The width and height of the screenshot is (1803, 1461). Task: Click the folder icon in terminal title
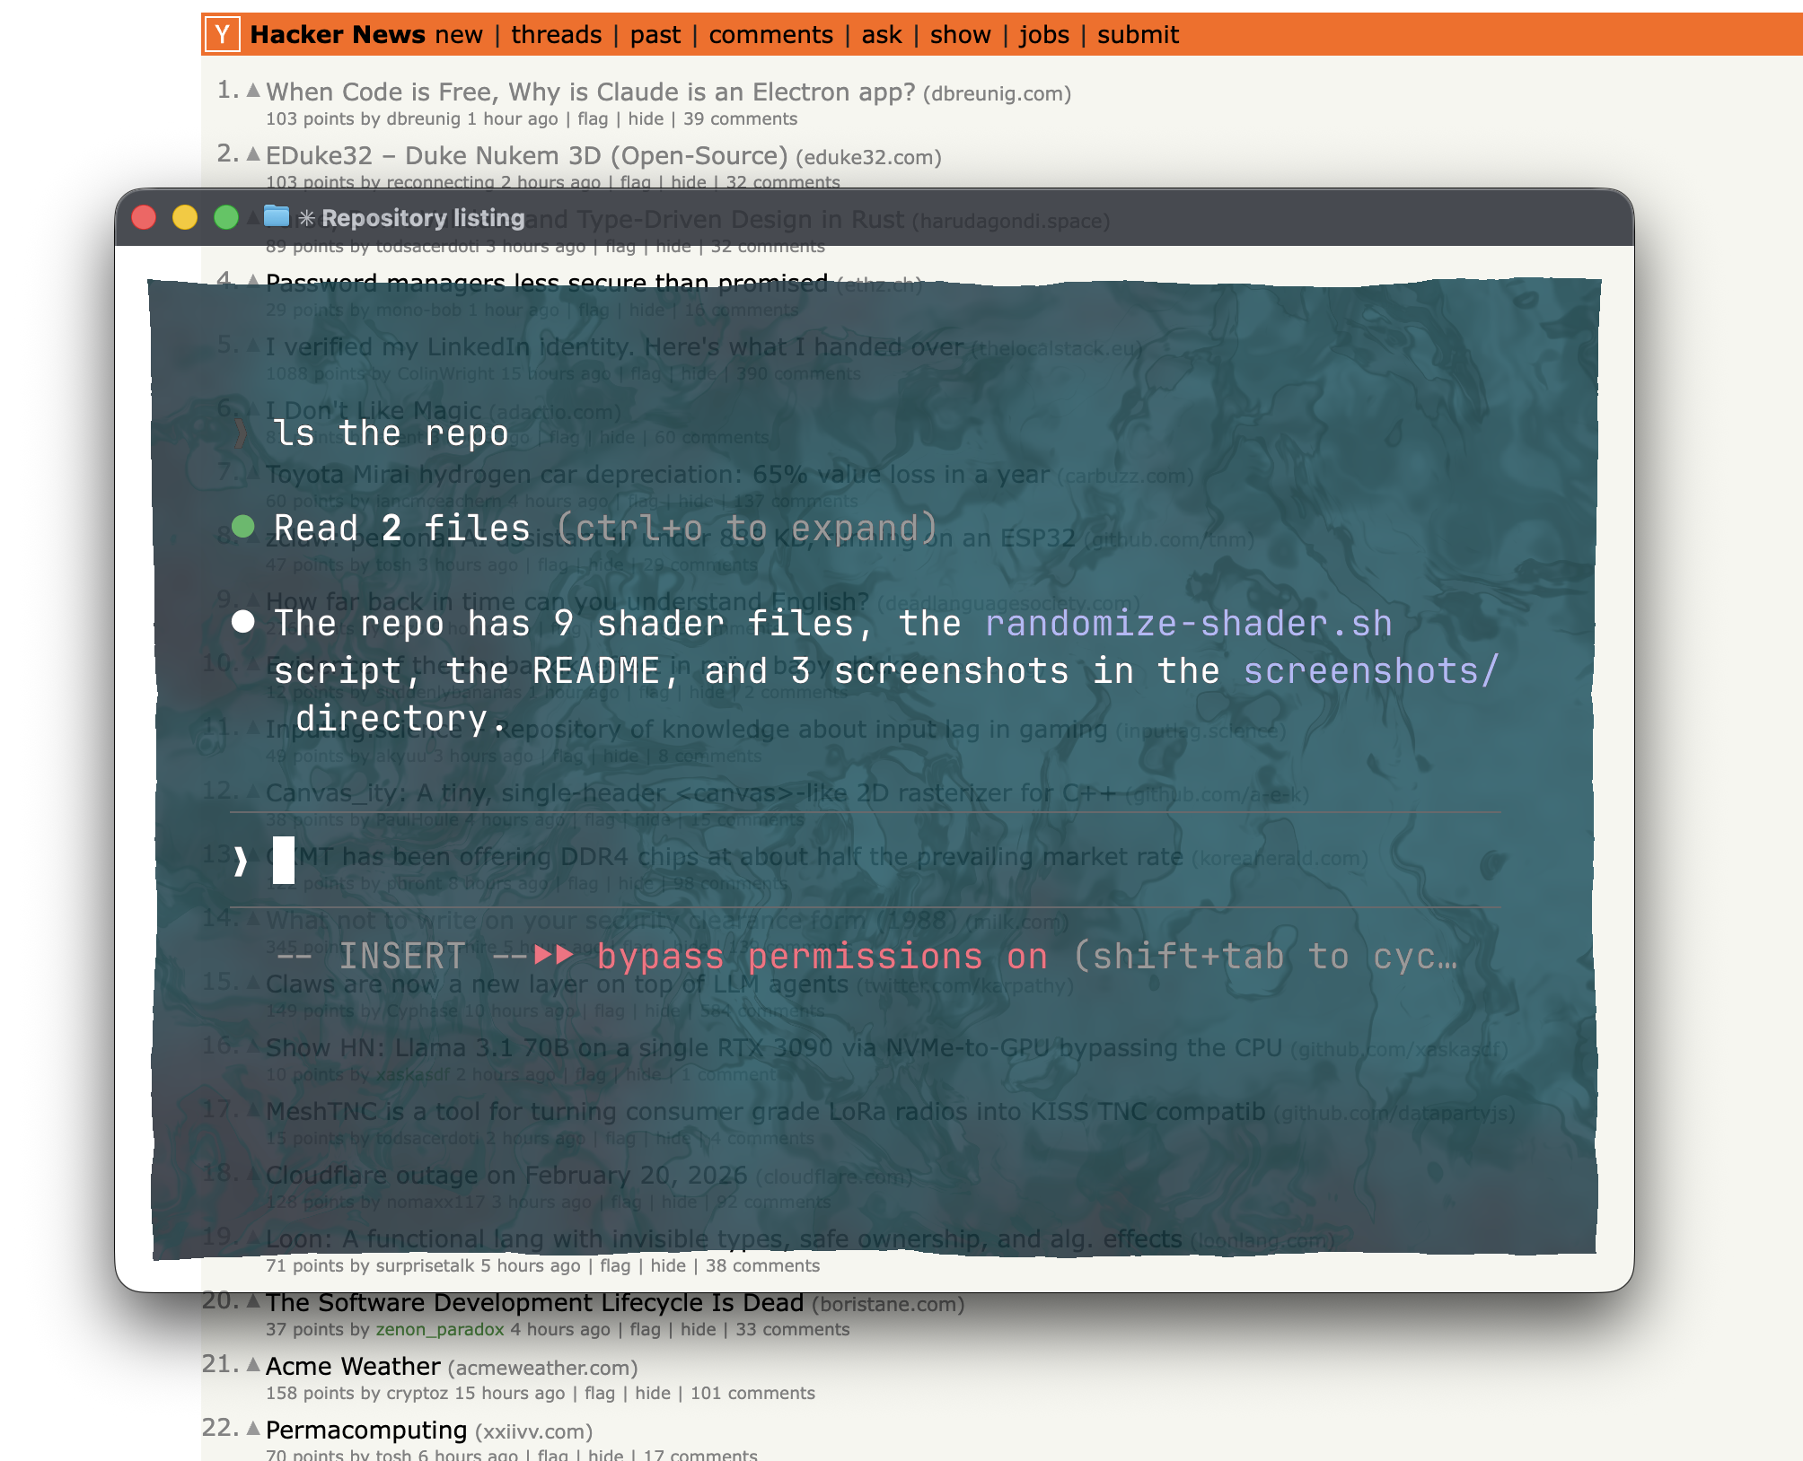tap(277, 216)
